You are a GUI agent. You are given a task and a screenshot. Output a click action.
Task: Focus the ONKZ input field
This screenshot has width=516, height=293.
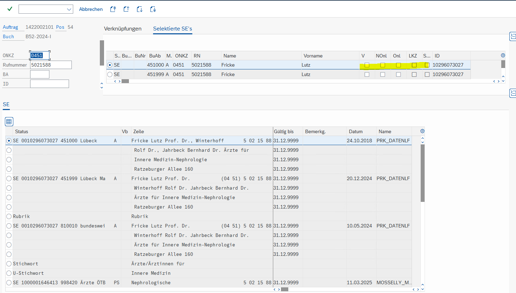point(40,55)
